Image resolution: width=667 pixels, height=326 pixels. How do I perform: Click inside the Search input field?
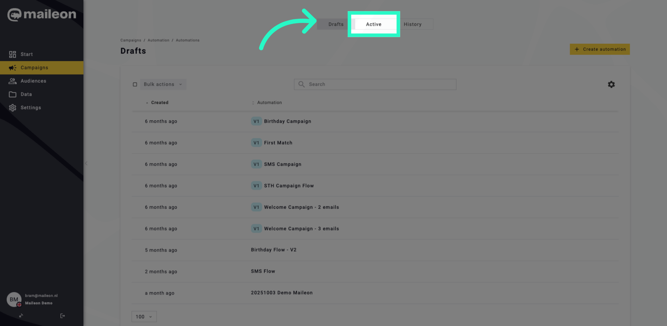coord(375,84)
